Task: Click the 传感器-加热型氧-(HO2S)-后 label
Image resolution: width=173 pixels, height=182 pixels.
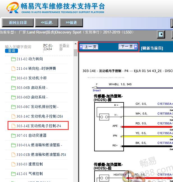Action: point(108,166)
